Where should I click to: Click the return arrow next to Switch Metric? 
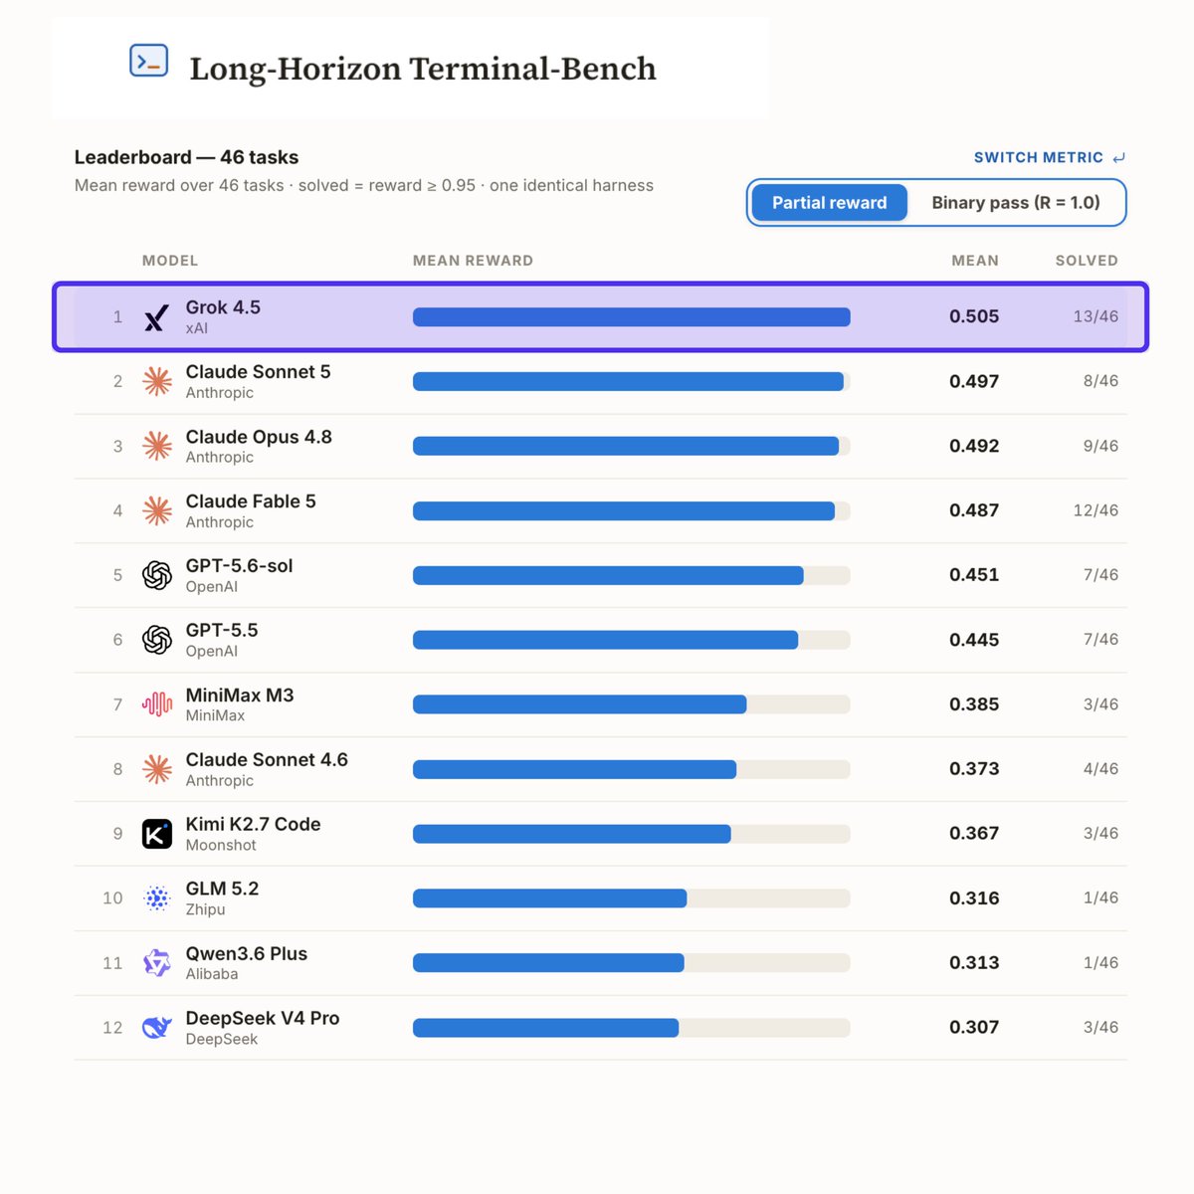pos(1119,157)
